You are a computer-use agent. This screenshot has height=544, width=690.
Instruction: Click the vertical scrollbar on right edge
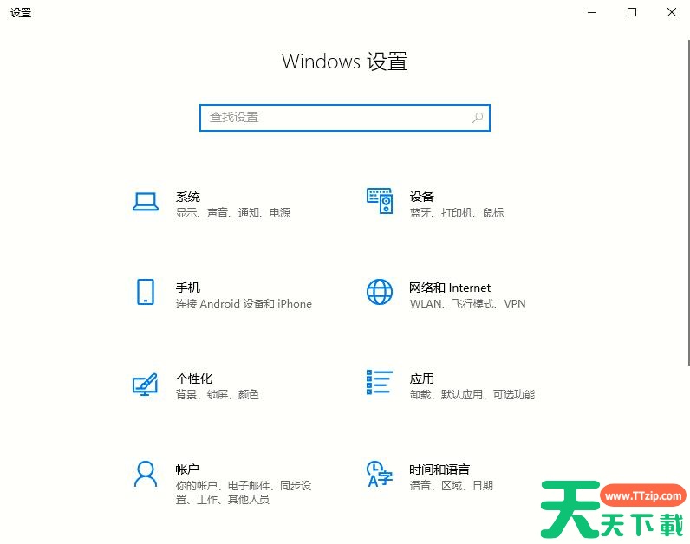688,203
